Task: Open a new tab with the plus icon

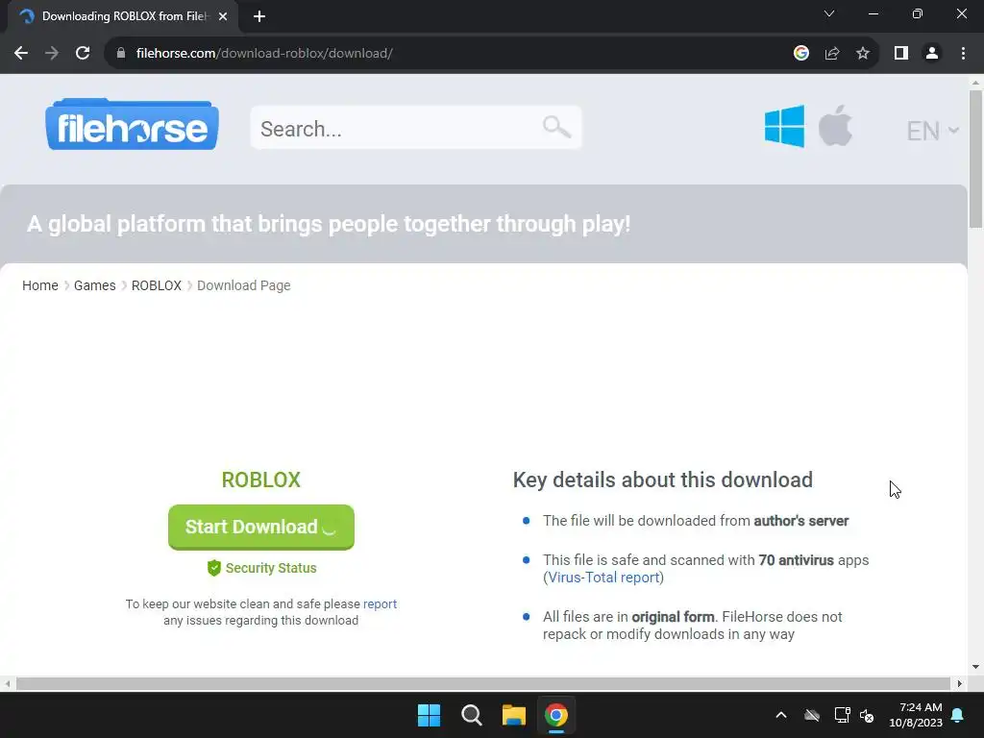Action: [259, 16]
